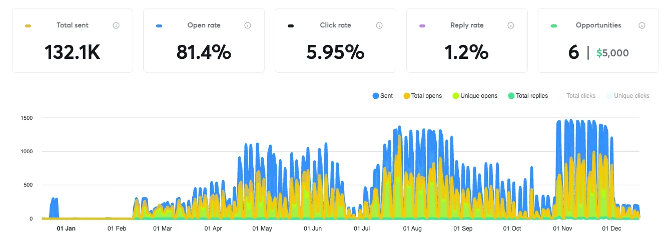The image size is (670, 249).
Task: Click the purple Reply rate color pill
Action: coord(422,25)
